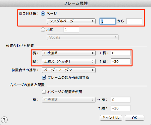Click the horizontal offset field showing 0

121,53
